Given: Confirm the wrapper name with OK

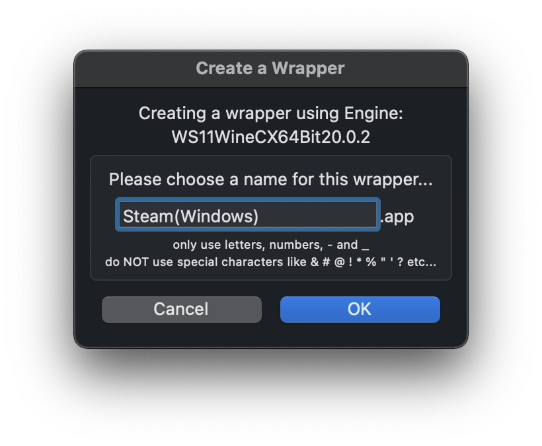Looking at the screenshot, I should [x=360, y=309].
